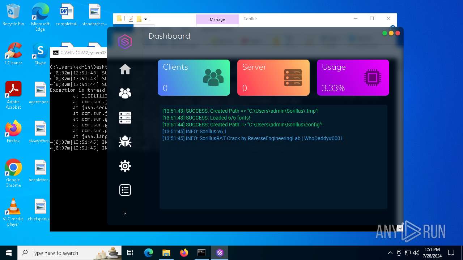Select log line 'Sorillus v6.1'
This screenshot has height=260, width=463.
[x=195, y=131]
